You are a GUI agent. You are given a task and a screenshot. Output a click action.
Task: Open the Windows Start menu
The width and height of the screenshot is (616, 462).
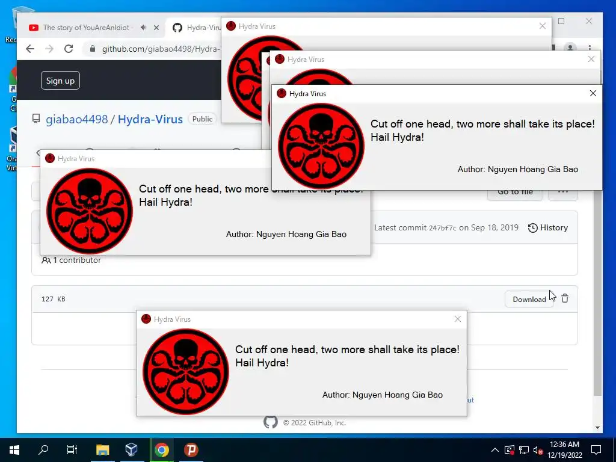pos(14,450)
